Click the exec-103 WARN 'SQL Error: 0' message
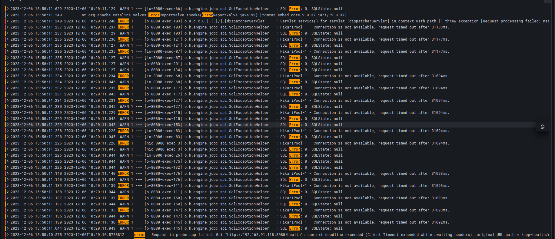 (311, 33)
